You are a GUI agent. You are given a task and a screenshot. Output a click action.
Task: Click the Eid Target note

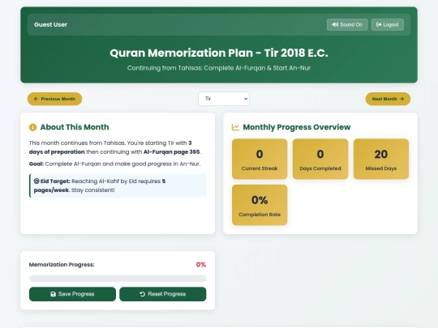118,185
